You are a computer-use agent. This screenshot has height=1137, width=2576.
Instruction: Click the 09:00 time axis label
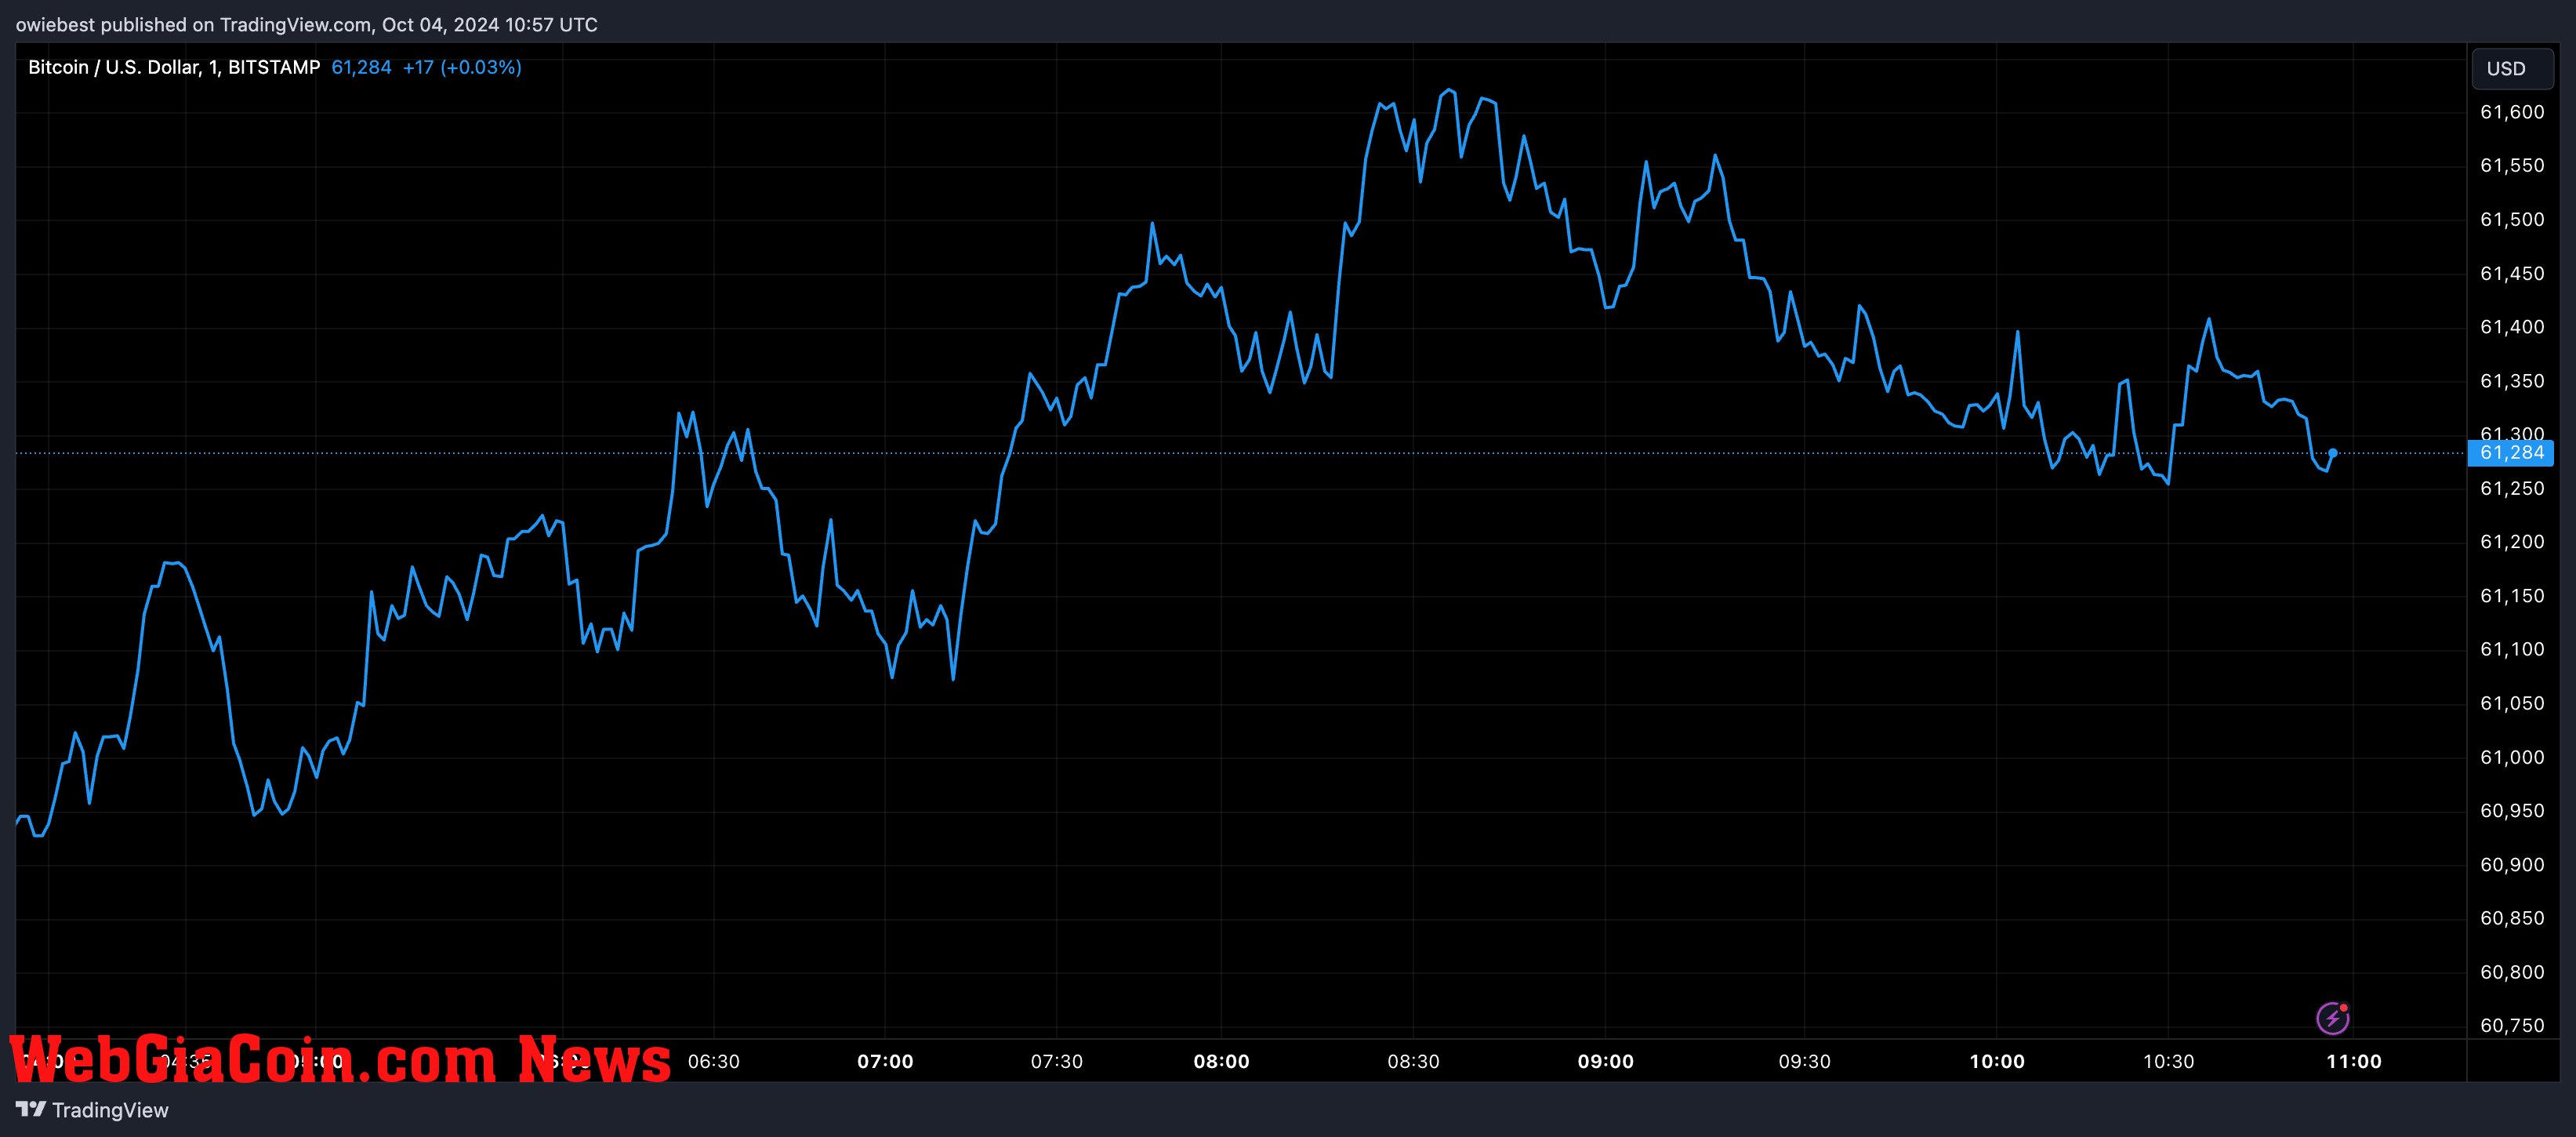[x=1605, y=1062]
